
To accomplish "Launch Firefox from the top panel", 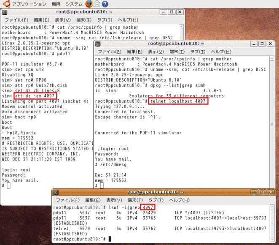I will click(89, 4).
